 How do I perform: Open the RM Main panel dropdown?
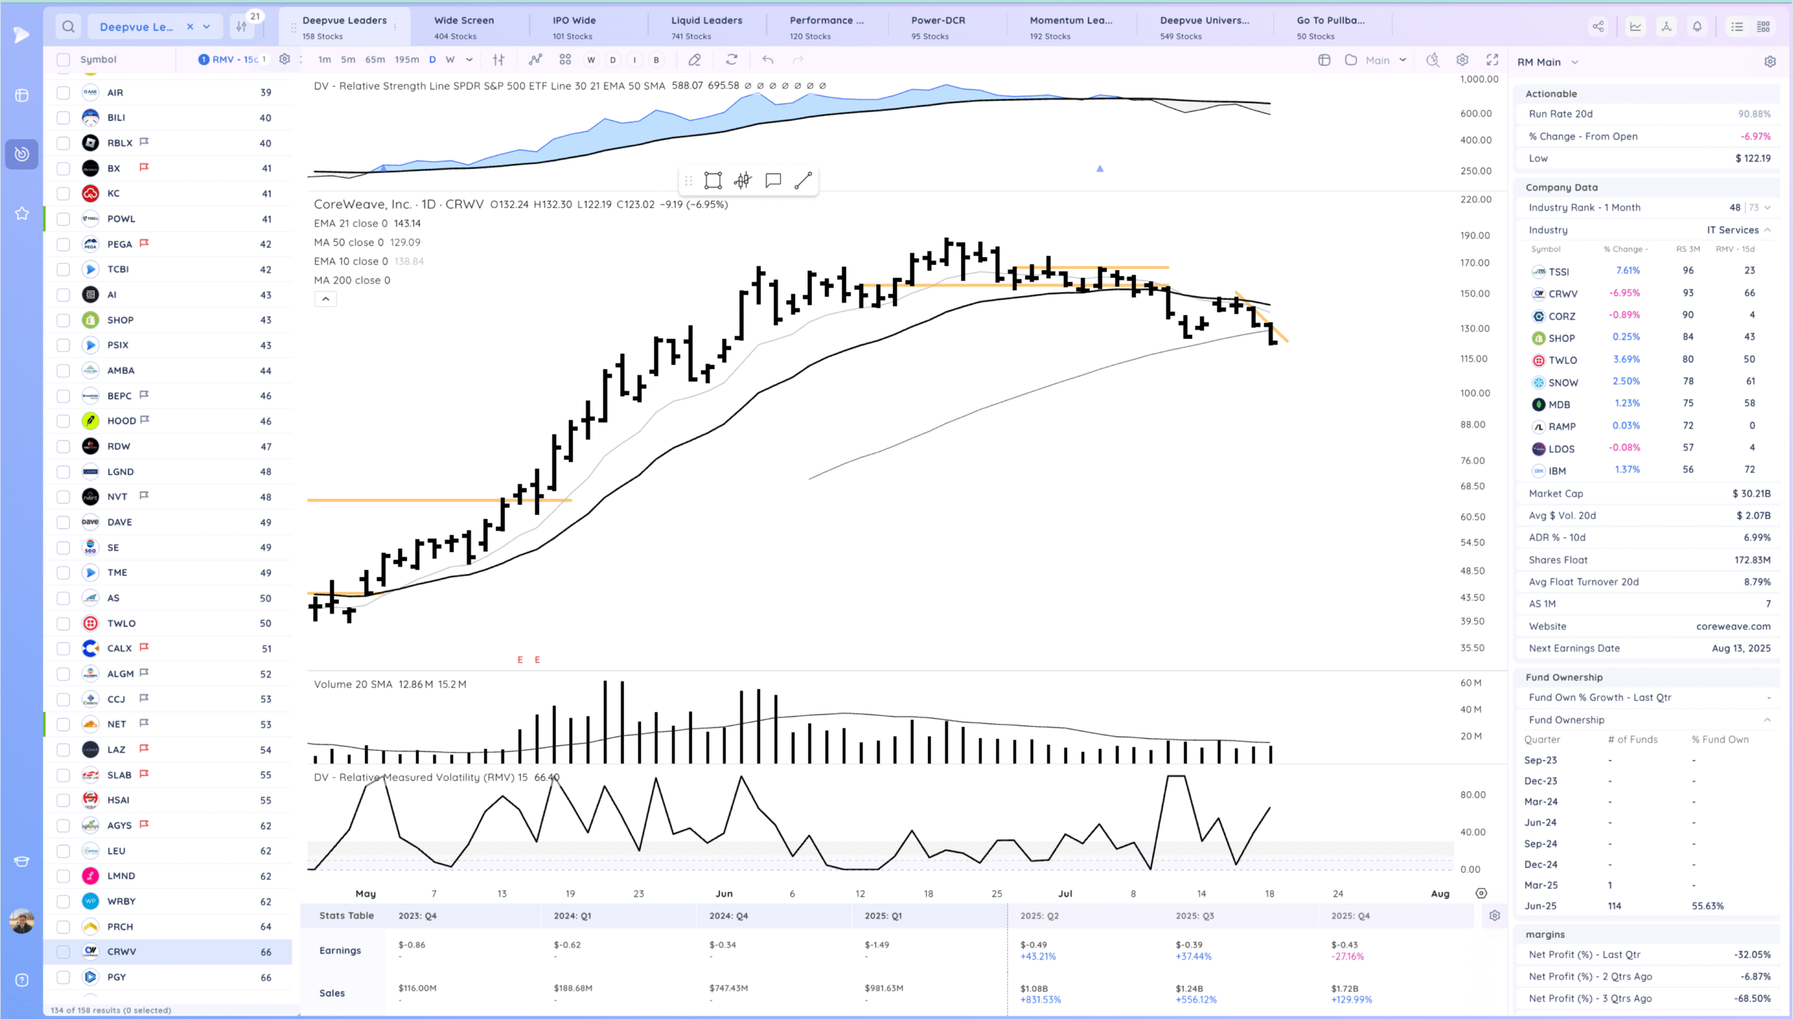click(x=1574, y=62)
